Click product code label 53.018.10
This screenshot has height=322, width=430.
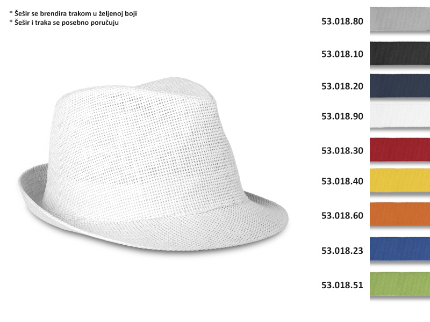coord(342,54)
